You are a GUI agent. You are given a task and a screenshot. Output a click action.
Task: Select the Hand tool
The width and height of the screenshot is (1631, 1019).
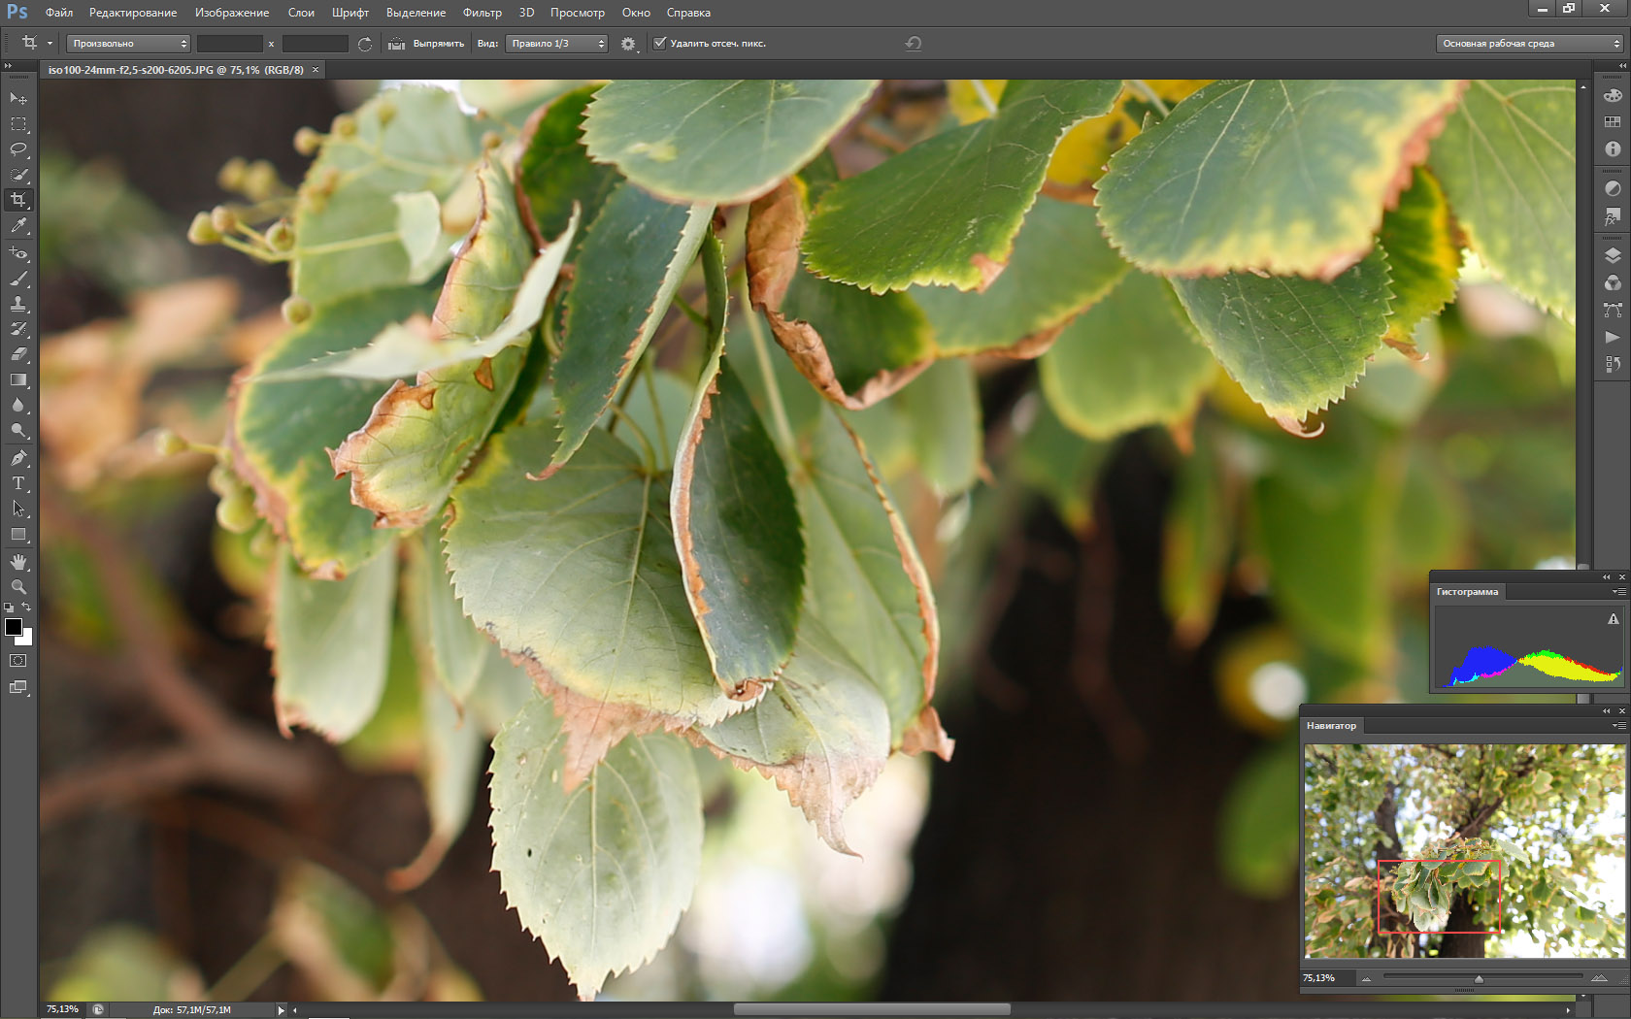[18, 562]
